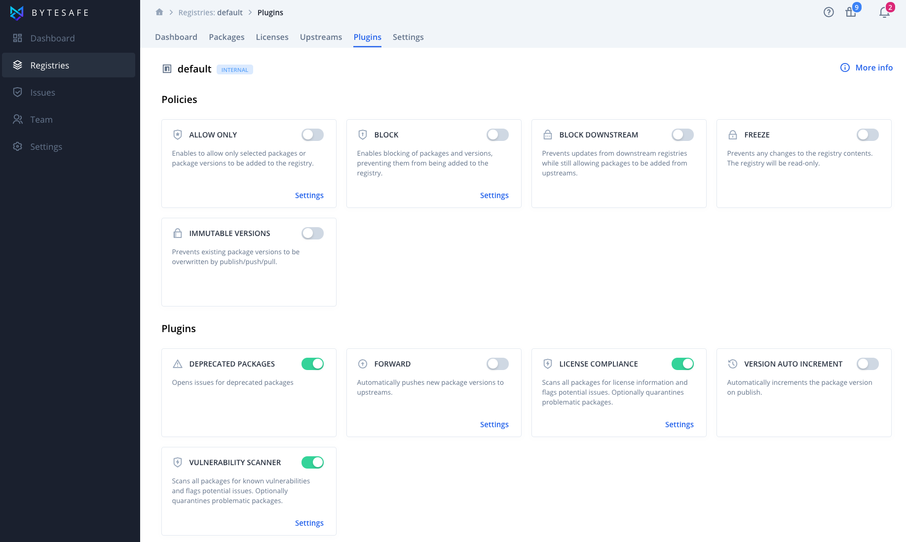
Task: Open the Upstreams tab
Action: pos(321,37)
